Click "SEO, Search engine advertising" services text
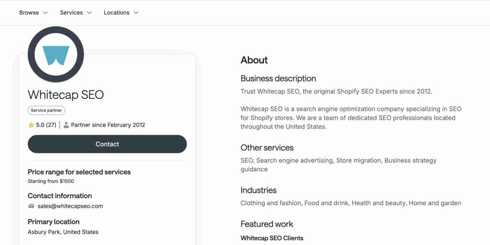 point(338,165)
